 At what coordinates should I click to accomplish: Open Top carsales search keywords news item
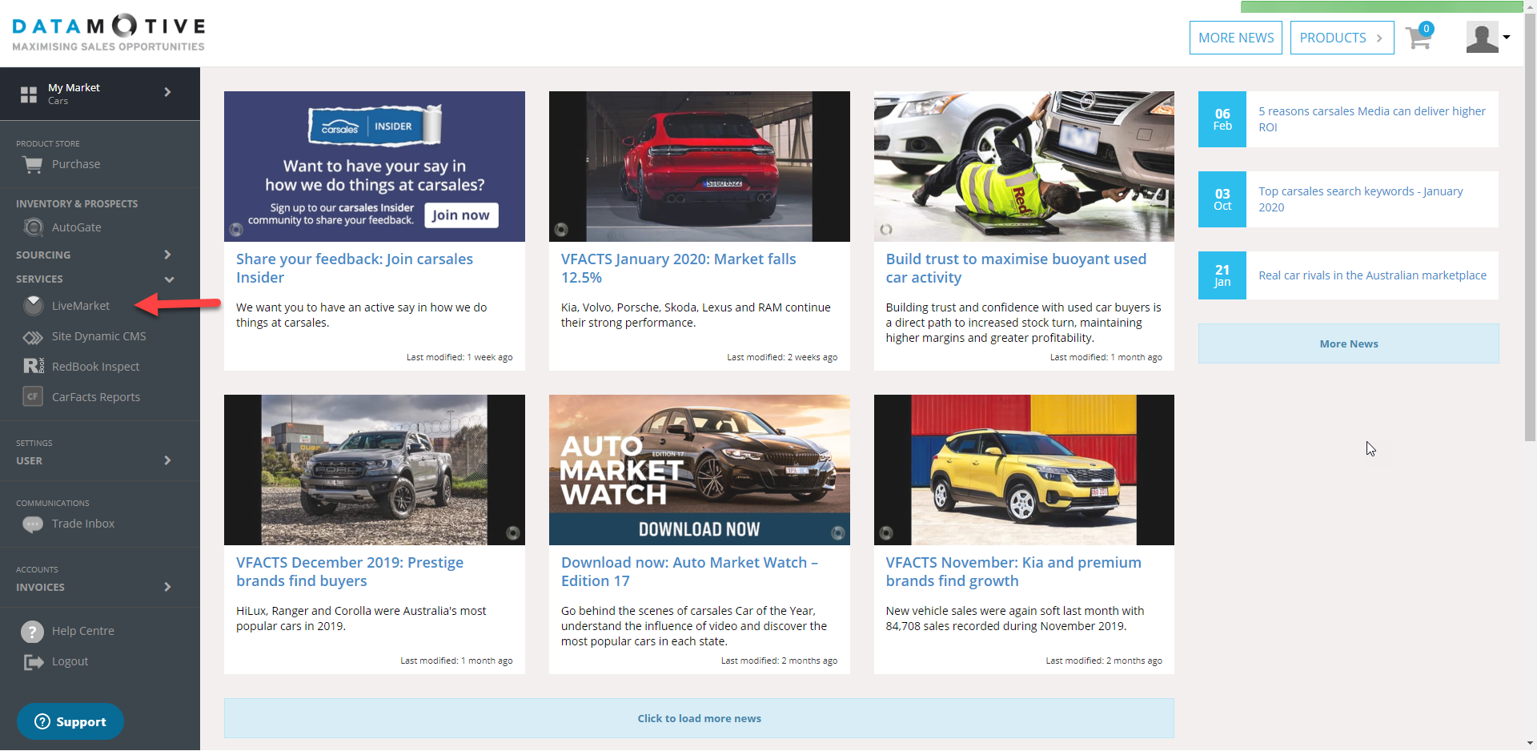[1361, 199]
